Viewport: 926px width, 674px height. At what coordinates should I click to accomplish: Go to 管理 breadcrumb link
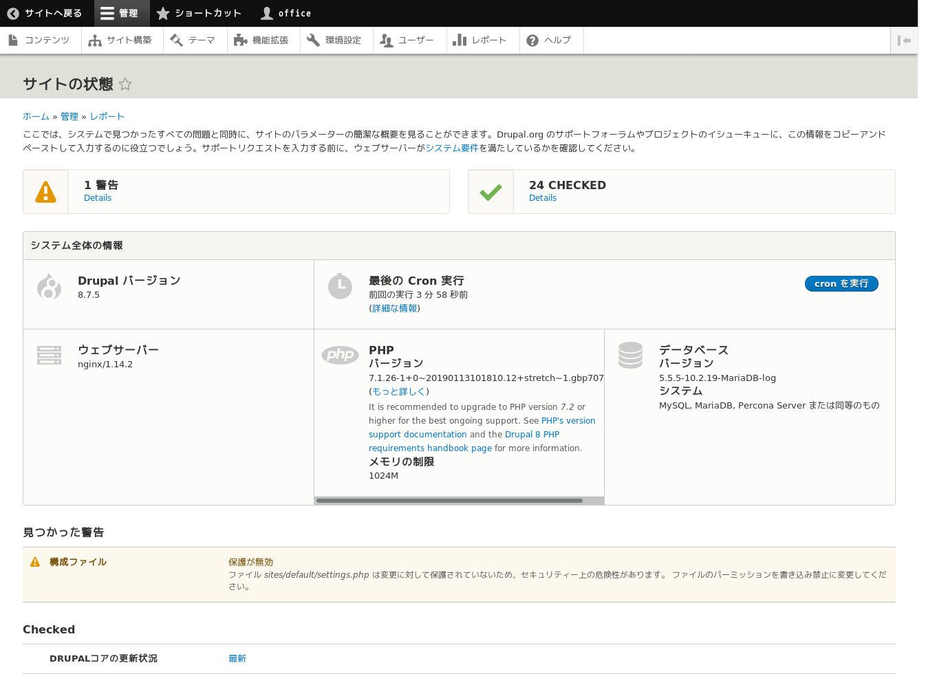coord(69,117)
